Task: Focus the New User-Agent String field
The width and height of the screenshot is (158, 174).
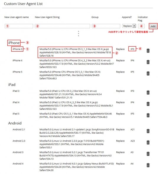Action: click(62, 26)
